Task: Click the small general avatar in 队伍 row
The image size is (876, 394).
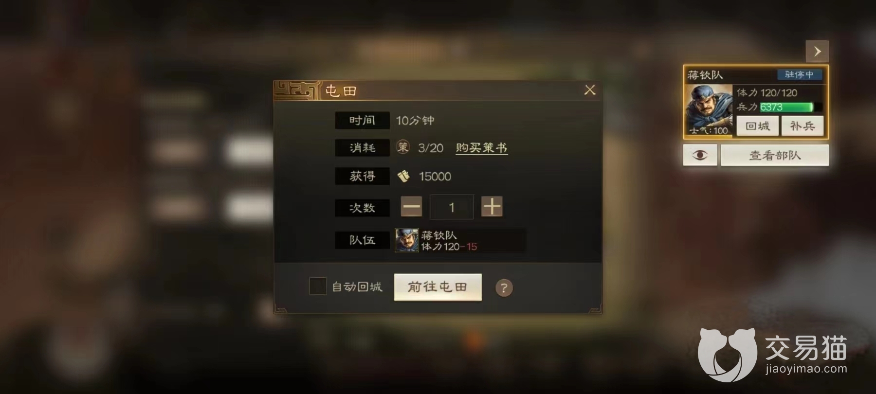Action: (x=407, y=240)
